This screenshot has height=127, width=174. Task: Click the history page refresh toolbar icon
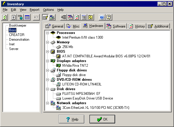tap(77, 17)
